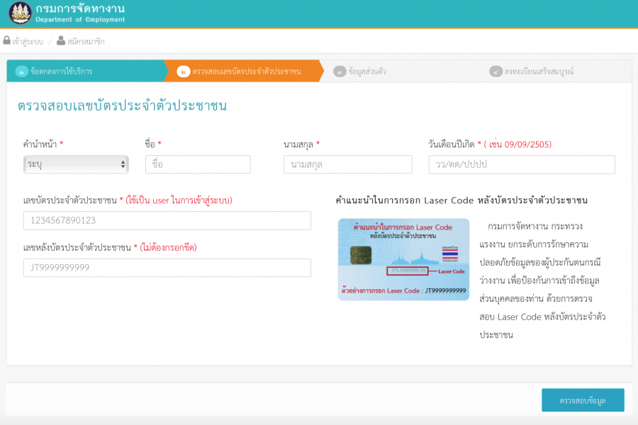Click the user icon beside สมัครสมาชิก

click(61, 41)
